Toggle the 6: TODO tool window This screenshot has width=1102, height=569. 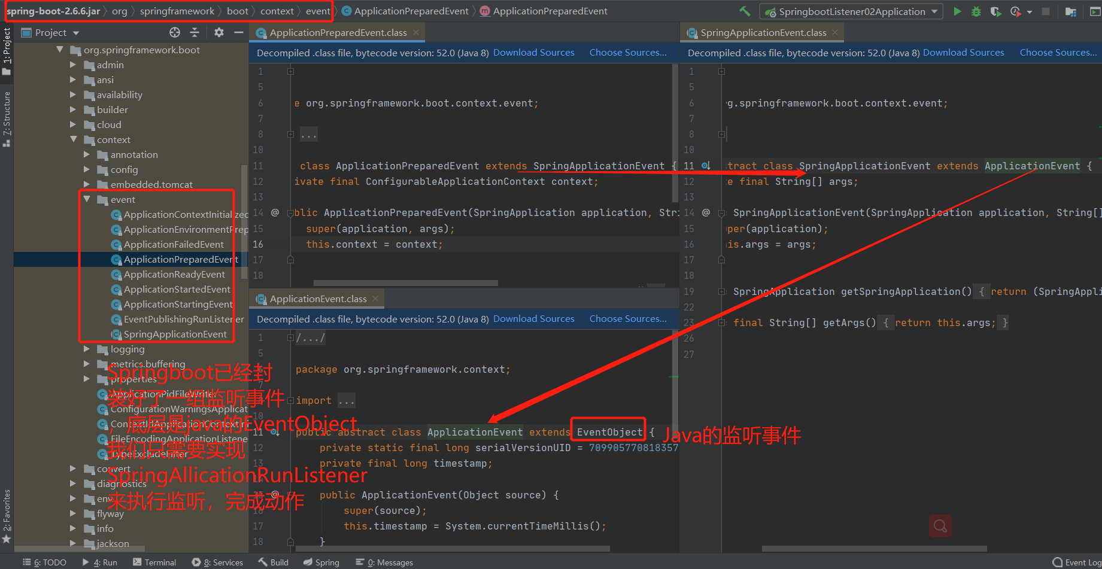coord(45,562)
